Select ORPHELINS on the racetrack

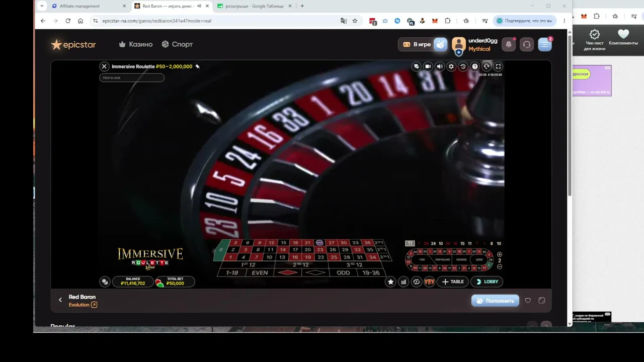(x=443, y=259)
